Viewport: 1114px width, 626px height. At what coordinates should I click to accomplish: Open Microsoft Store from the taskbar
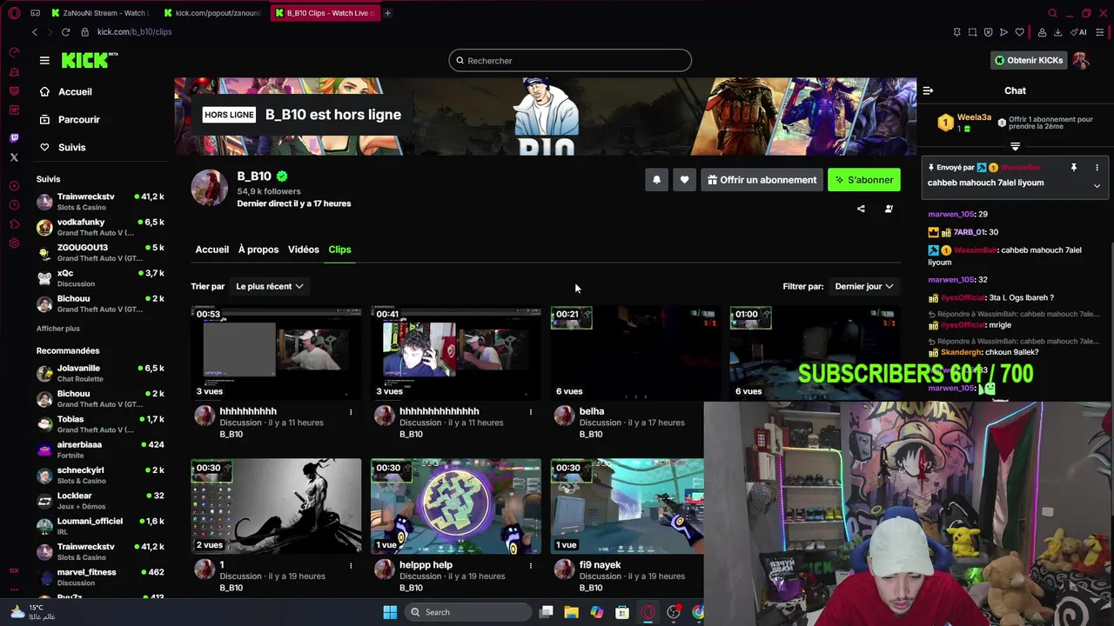coord(622,612)
